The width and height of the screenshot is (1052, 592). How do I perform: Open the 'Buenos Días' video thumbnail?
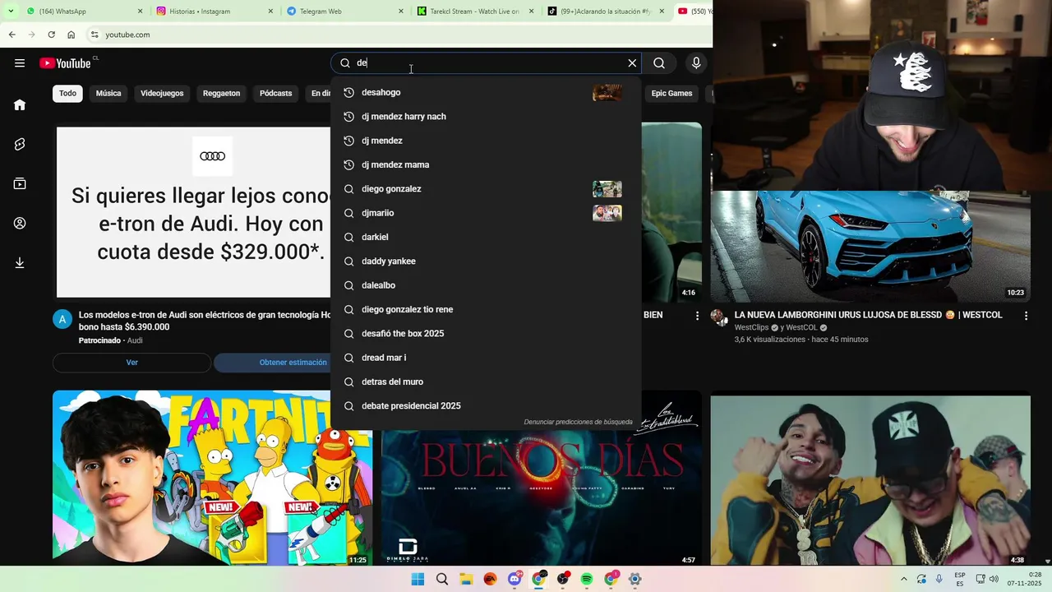pos(542,497)
